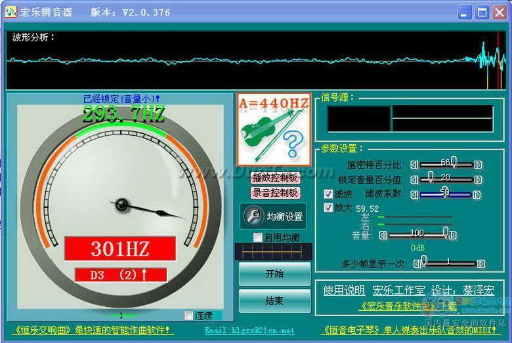Image resolution: width=512 pixels, height=343 pixels.
Task: Increase 施密特百分比 with right arrow
Action: pos(478,165)
